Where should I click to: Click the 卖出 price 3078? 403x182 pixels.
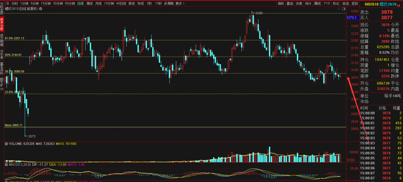[x=387, y=12]
